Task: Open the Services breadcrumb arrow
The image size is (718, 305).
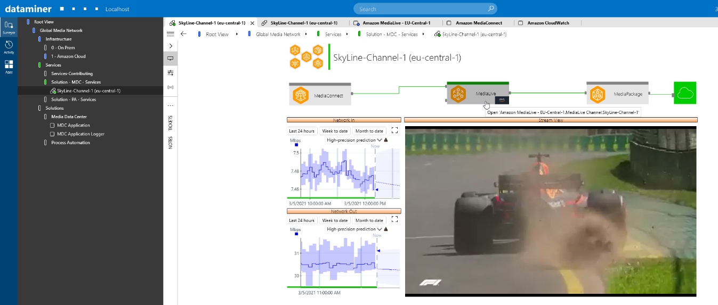Action: point(347,34)
